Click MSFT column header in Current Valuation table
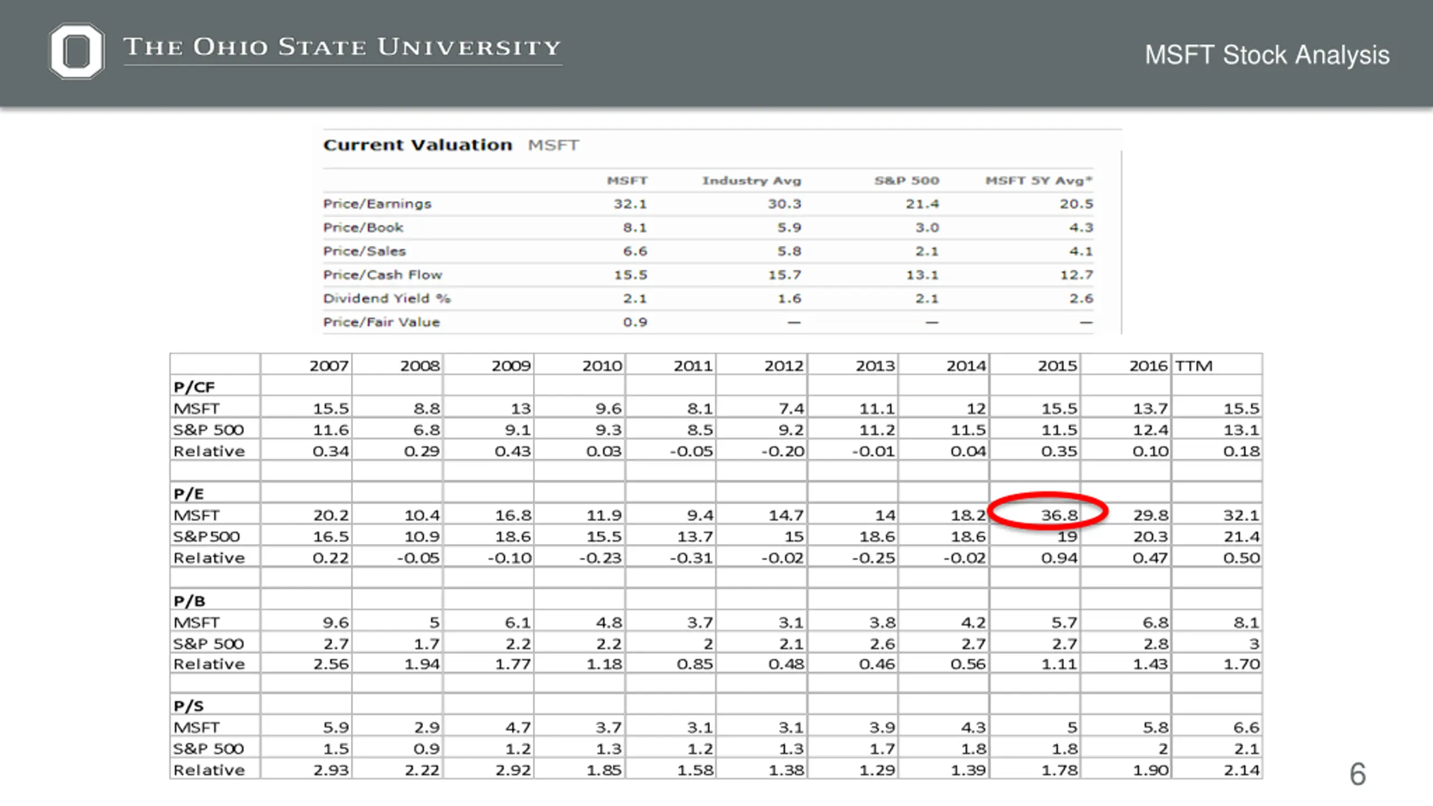The image size is (1433, 806). [x=627, y=181]
